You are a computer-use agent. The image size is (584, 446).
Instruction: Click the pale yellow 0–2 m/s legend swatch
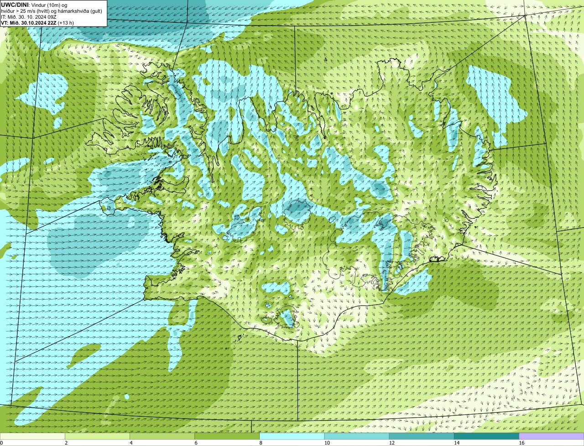tap(32, 436)
